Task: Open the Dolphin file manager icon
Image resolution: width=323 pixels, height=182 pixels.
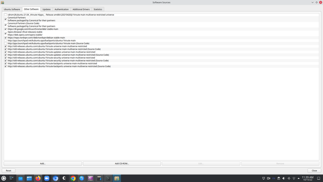Action: 29,178
